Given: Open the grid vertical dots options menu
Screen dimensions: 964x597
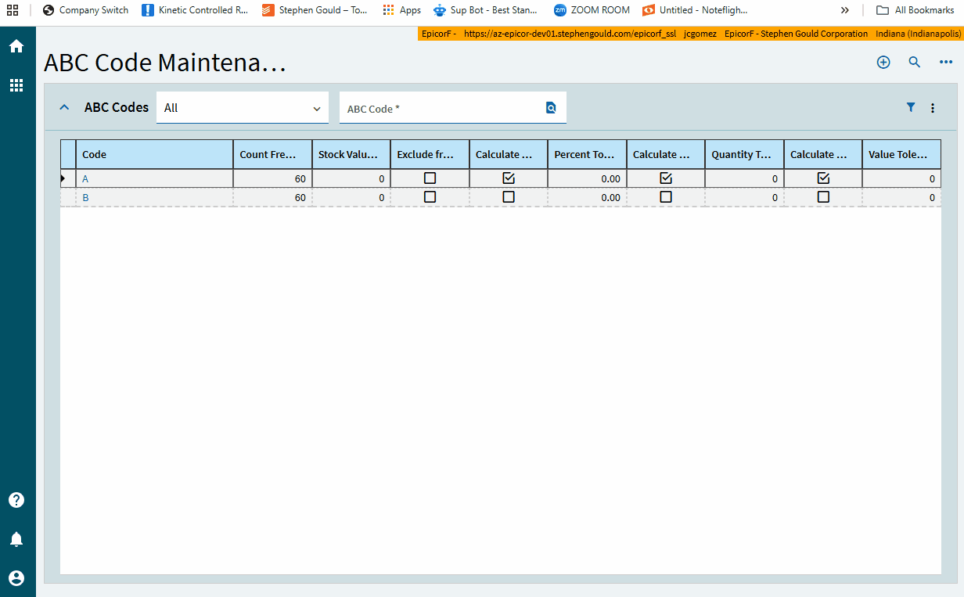Looking at the screenshot, I should click(x=933, y=108).
